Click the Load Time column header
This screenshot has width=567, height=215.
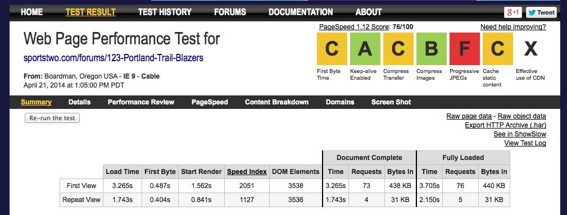(123, 172)
